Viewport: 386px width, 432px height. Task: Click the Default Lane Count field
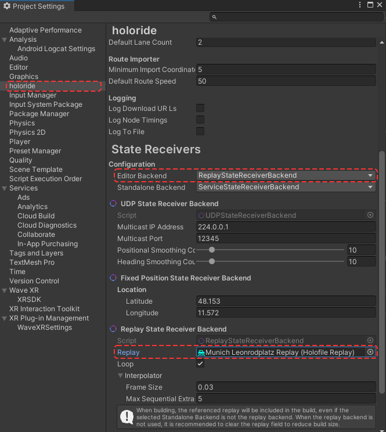(x=286, y=42)
